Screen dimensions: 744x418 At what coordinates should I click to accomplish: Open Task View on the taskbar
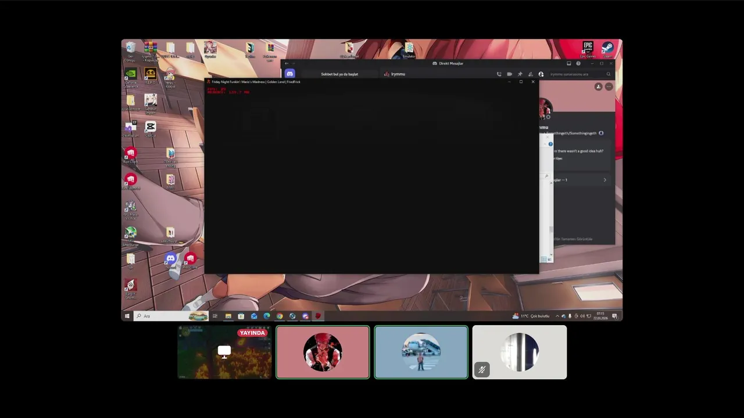[215, 316]
